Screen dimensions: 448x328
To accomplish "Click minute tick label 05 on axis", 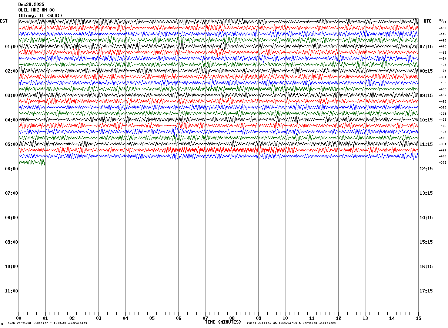I will point(152,318).
